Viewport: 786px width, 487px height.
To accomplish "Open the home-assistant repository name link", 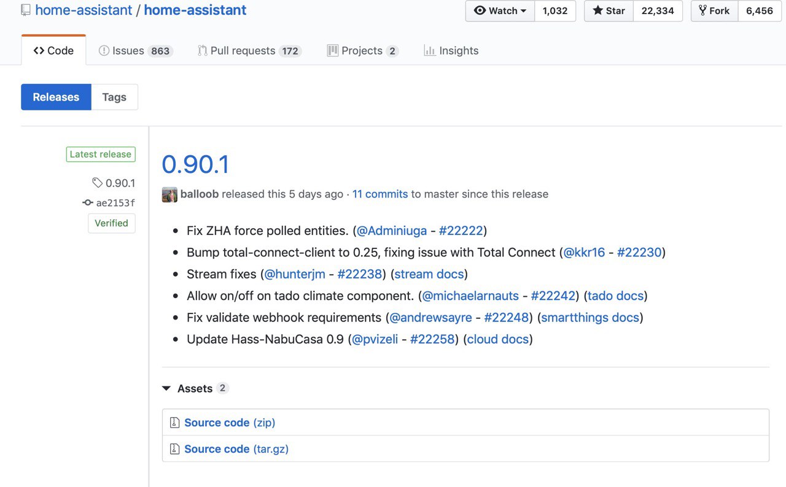I will click(x=195, y=10).
